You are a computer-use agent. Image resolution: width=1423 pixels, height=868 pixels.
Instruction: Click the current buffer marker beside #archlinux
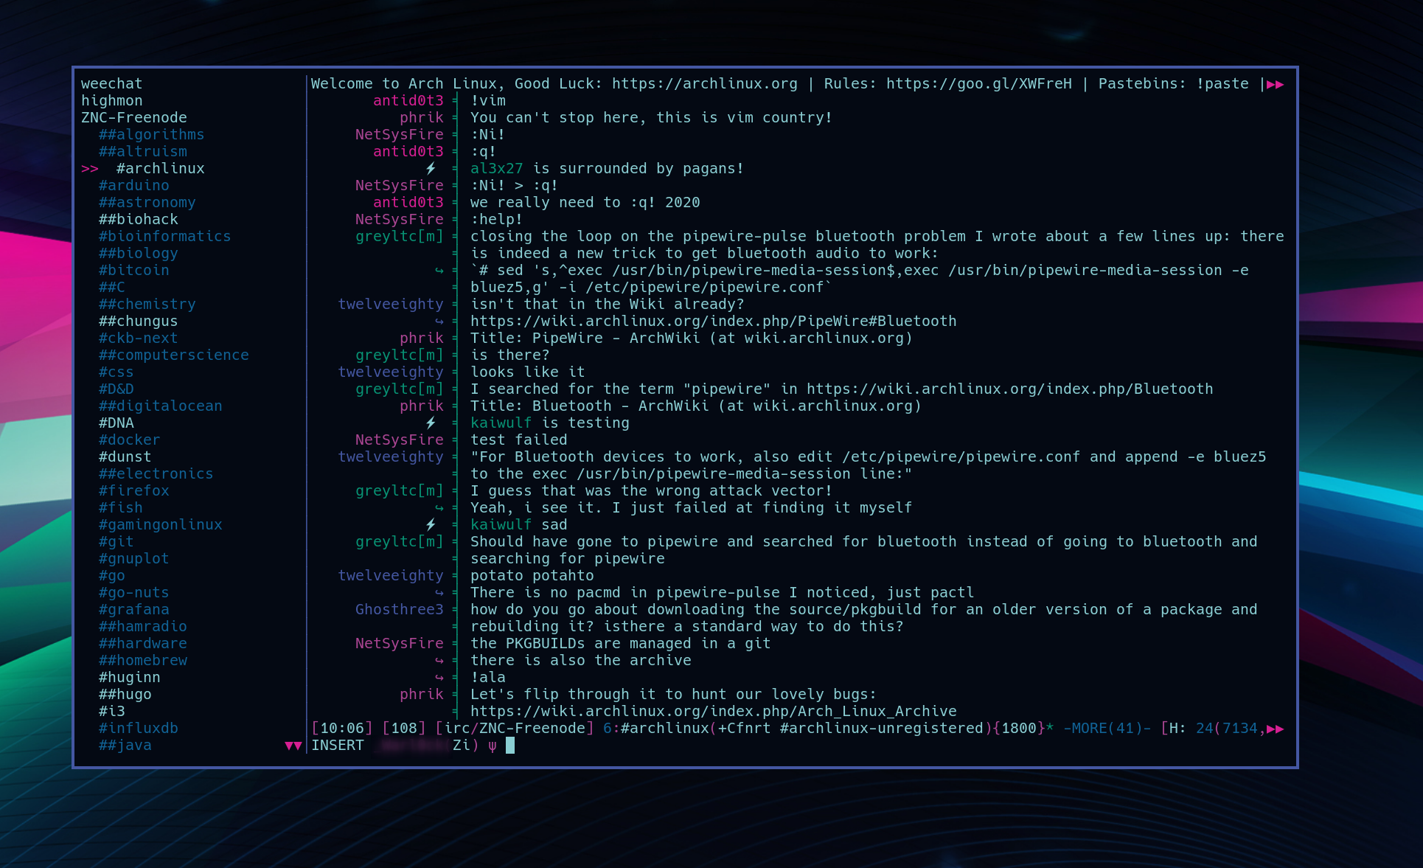click(90, 169)
